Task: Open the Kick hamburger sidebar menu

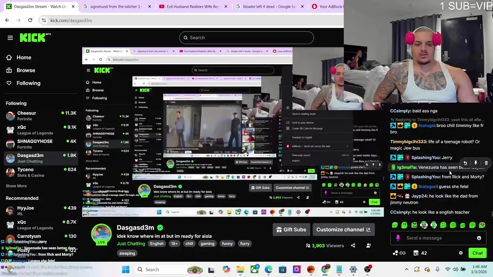Action: click(10, 38)
